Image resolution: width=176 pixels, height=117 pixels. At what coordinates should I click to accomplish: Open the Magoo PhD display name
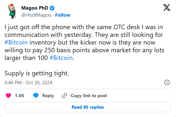tap(35, 8)
